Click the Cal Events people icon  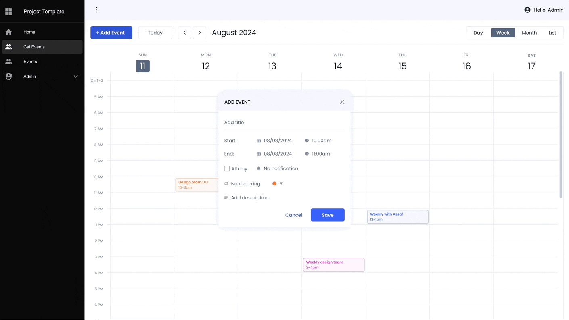point(8,47)
